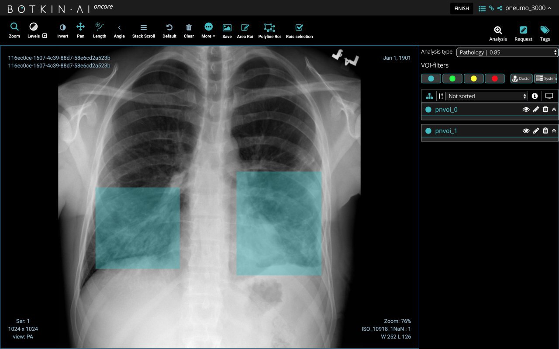Select the Angle measurement tool
This screenshot has height=349, width=559.
coord(119,31)
